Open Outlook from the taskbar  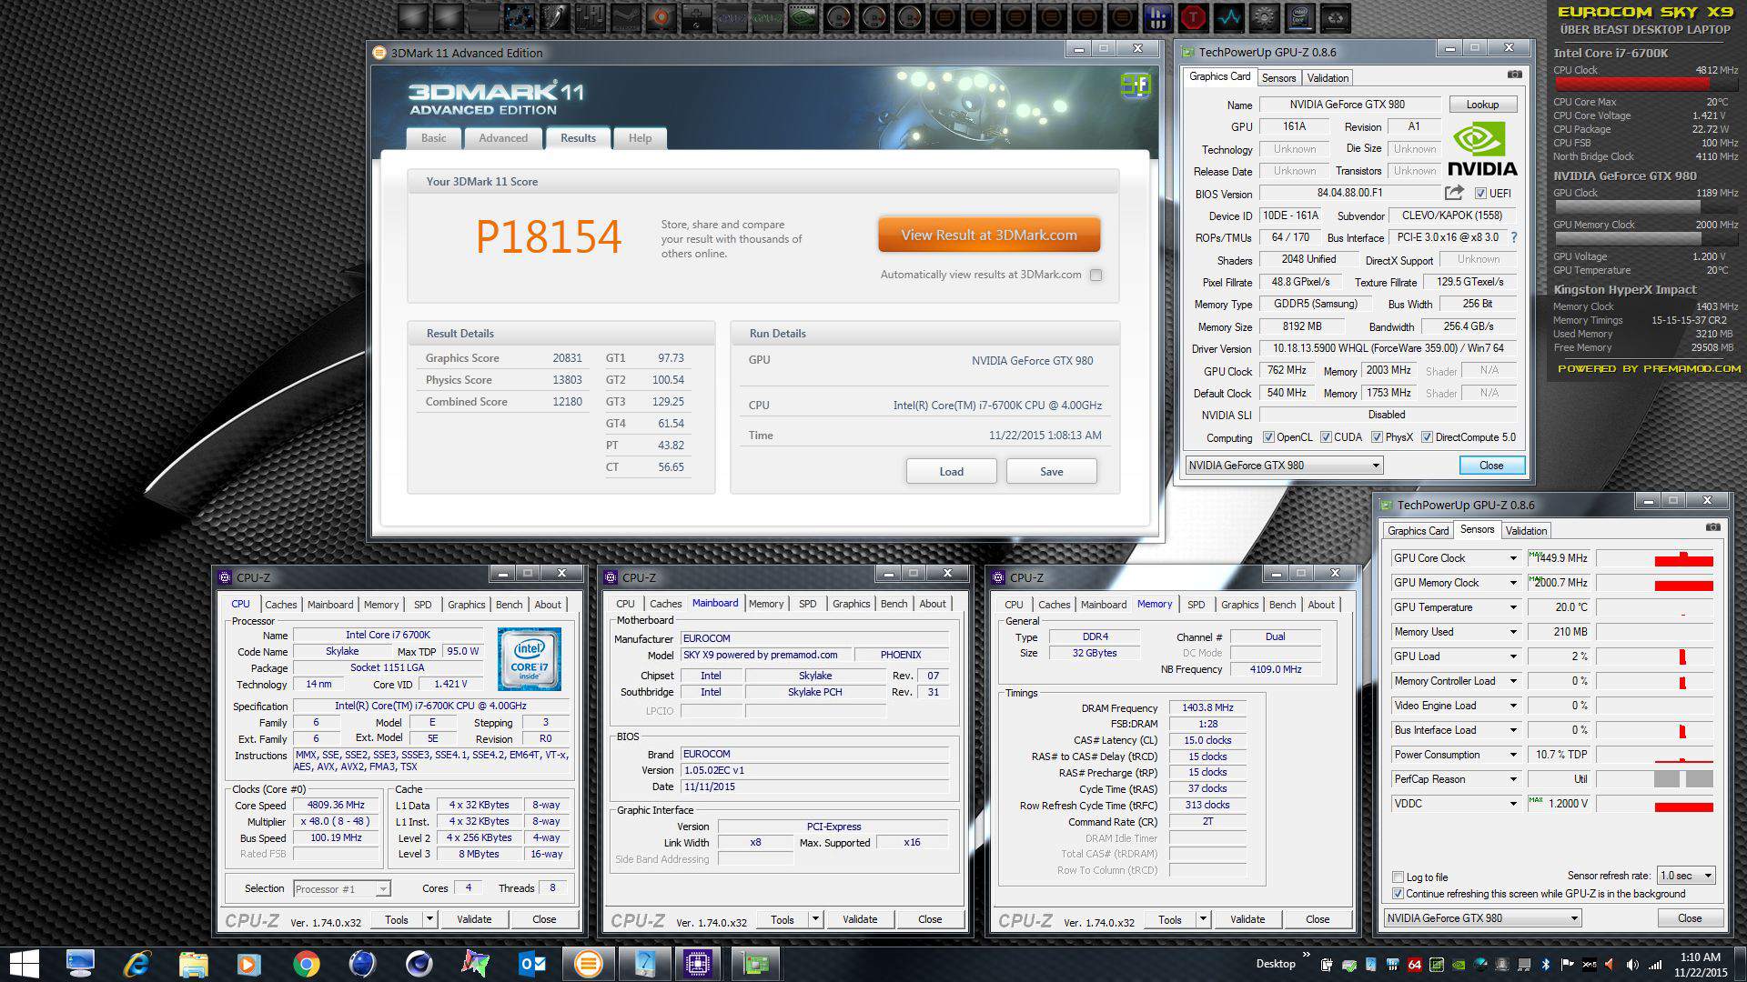531,964
